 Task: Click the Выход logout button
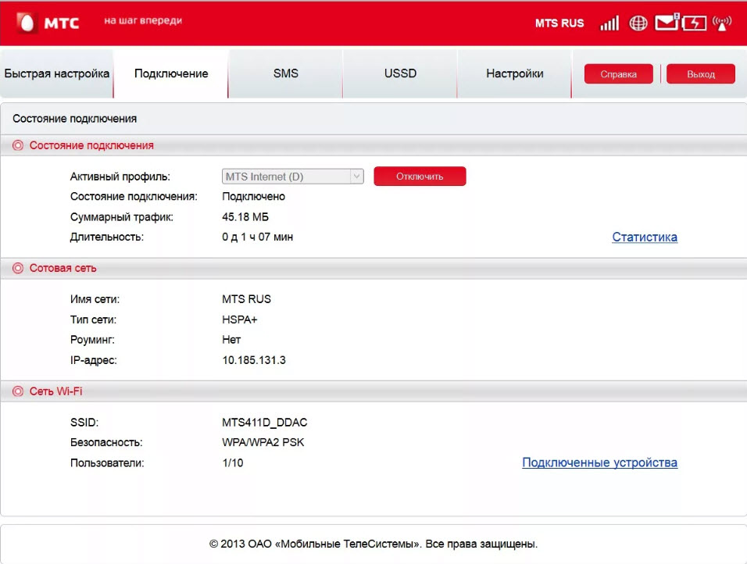[701, 74]
